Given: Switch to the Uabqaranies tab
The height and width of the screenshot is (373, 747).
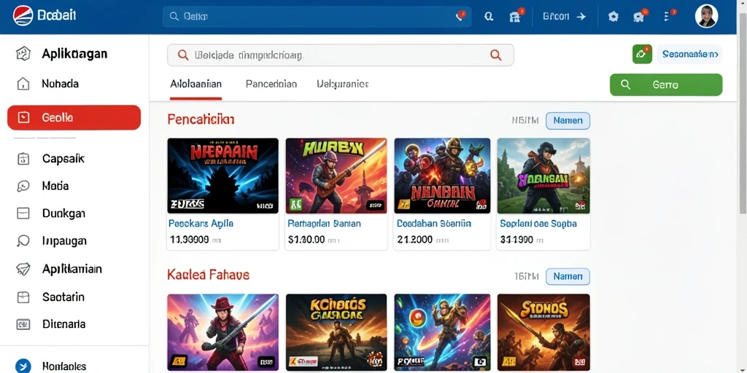Looking at the screenshot, I should coord(343,85).
